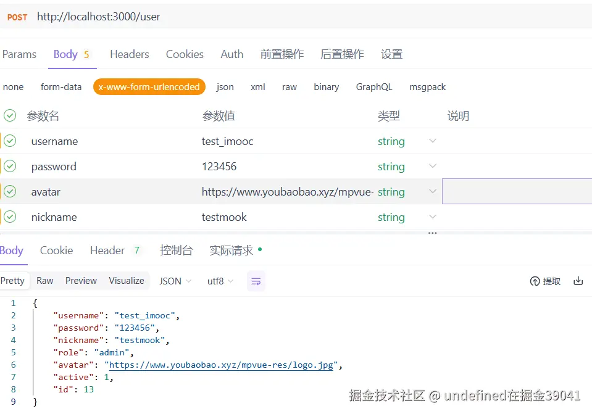Open the 后置操作 tab

342,54
